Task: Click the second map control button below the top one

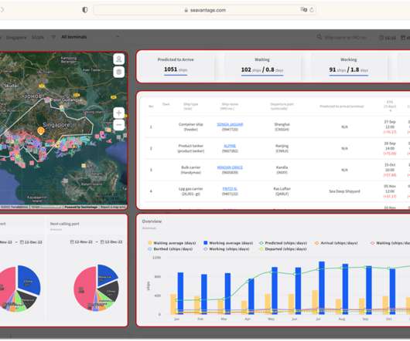Action: click(118, 72)
